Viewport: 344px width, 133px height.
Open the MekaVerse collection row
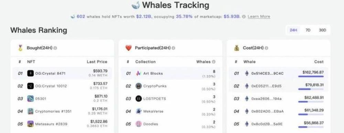(170, 111)
